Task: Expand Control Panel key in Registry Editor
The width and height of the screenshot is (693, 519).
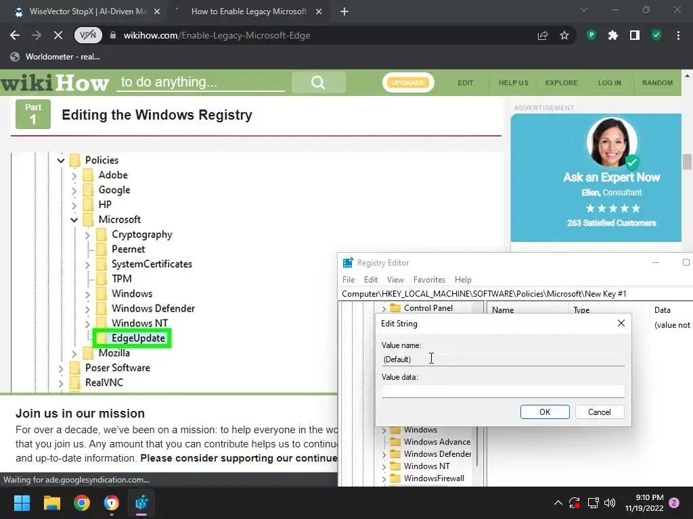Action: (384, 308)
